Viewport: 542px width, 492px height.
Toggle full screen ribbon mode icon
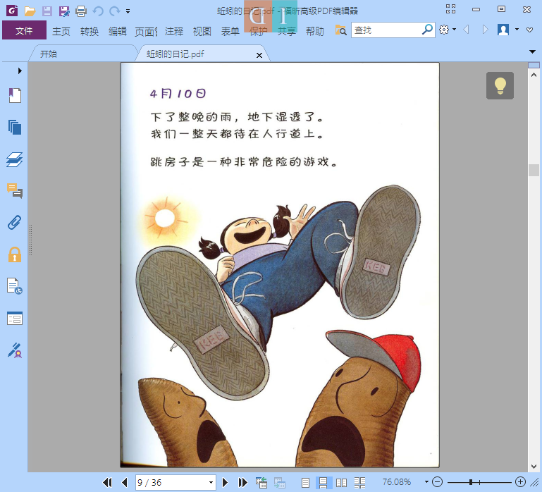pos(451,9)
